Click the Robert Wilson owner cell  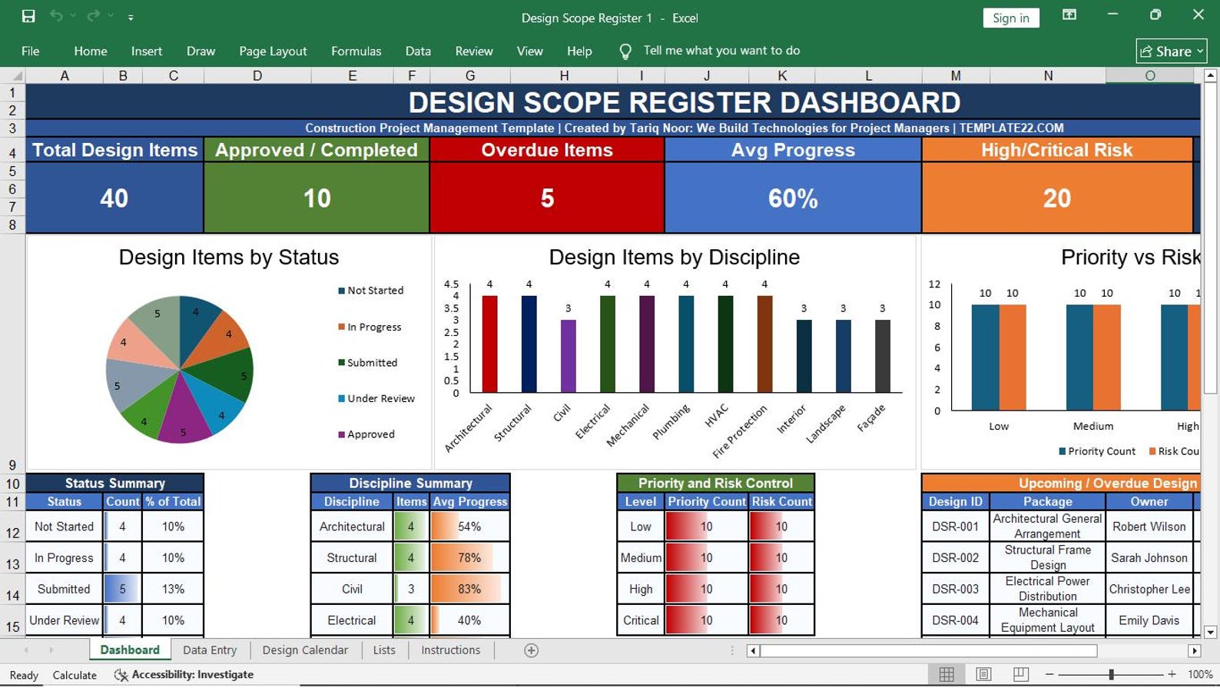pyautogui.click(x=1149, y=527)
